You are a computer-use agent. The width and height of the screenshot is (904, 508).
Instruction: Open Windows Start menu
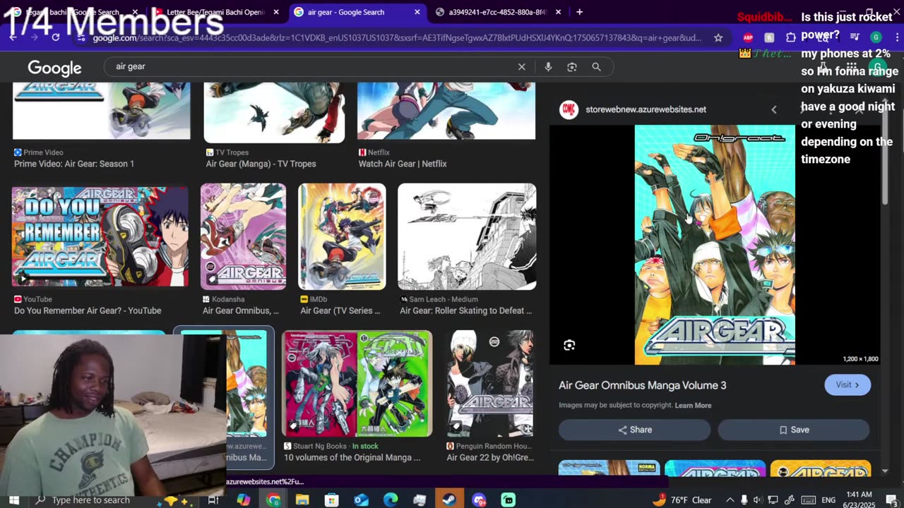point(13,500)
